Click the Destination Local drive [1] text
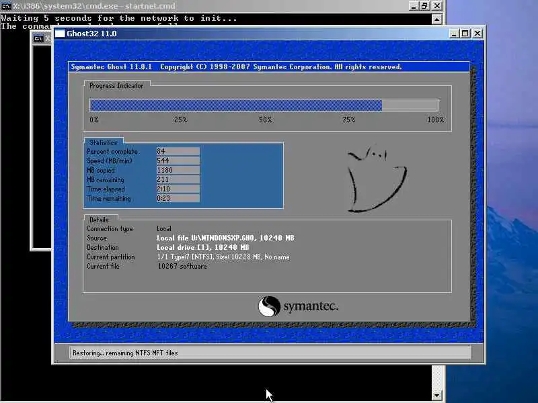 (x=203, y=247)
